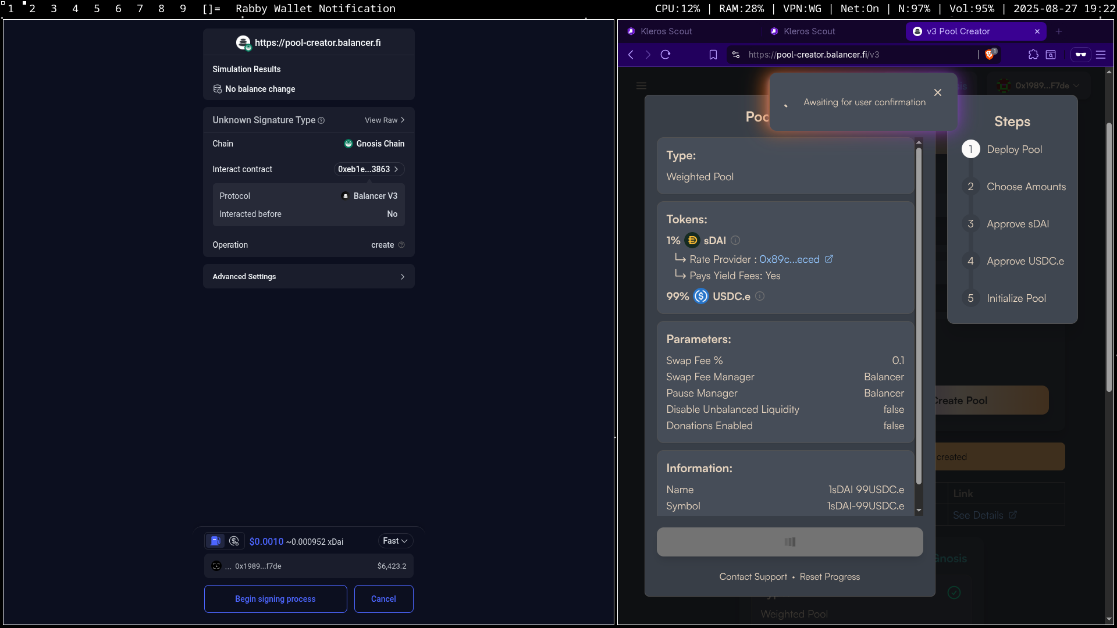Open a new browser tab
The image size is (1117, 628).
pos(1059,31)
